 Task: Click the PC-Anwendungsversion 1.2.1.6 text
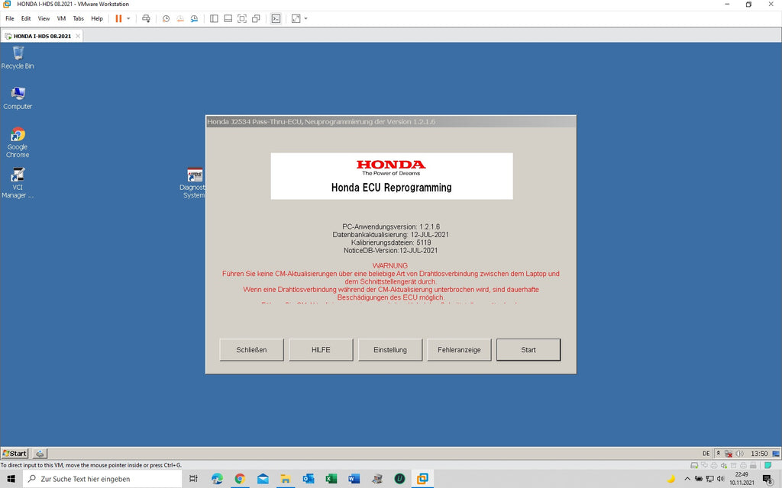click(391, 226)
